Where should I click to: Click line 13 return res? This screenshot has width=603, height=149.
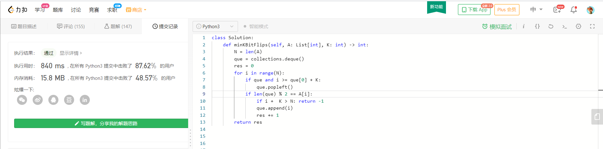[x=248, y=122]
